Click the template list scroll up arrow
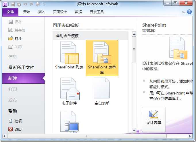 134,34
